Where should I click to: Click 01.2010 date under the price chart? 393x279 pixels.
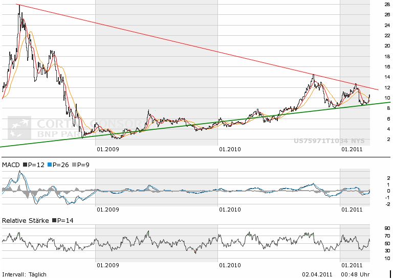230,149
